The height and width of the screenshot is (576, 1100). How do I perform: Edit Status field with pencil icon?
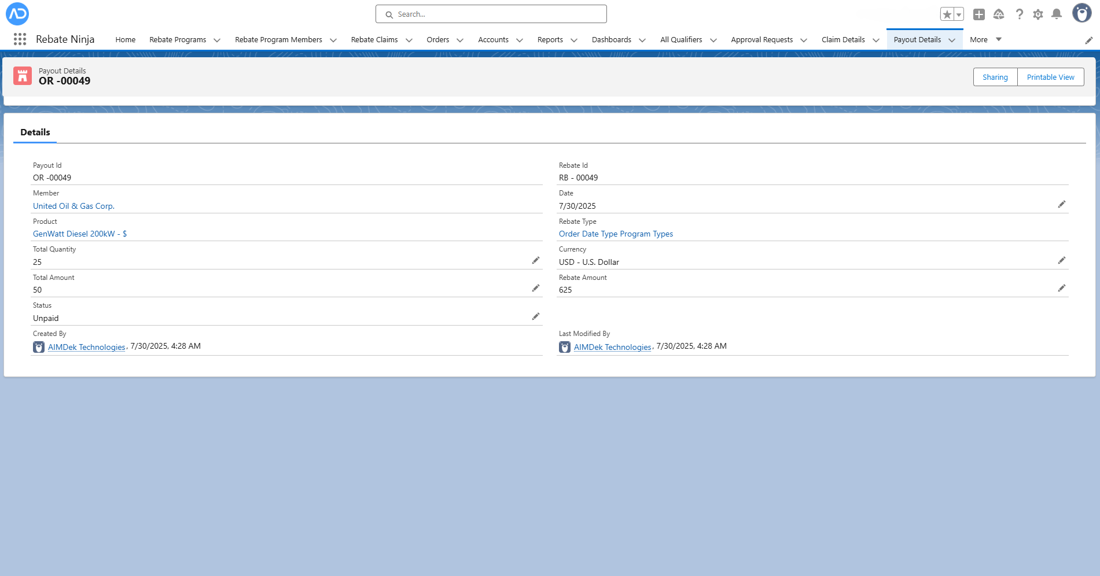click(x=536, y=317)
